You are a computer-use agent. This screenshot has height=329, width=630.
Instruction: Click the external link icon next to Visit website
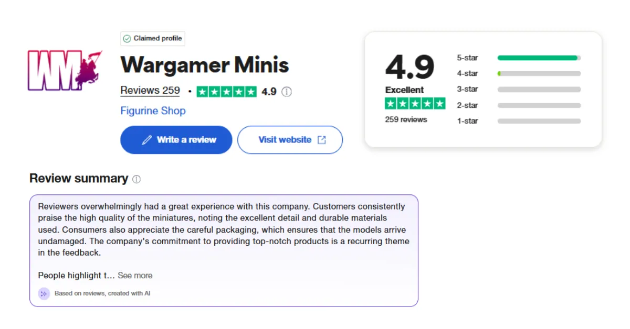coord(322,139)
